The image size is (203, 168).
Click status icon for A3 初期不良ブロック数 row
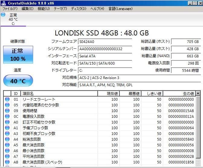(7, 133)
